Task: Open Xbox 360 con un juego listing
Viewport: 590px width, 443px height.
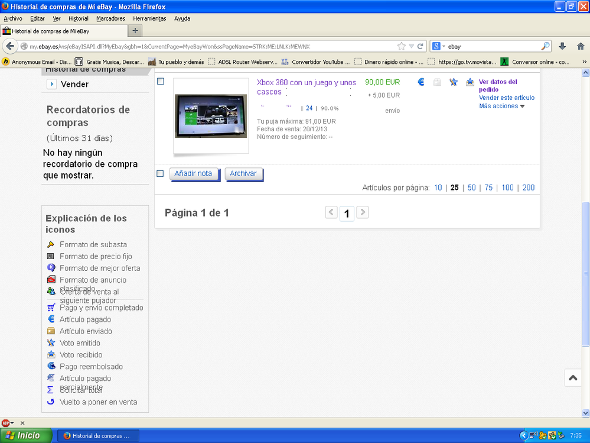Action: [x=307, y=87]
